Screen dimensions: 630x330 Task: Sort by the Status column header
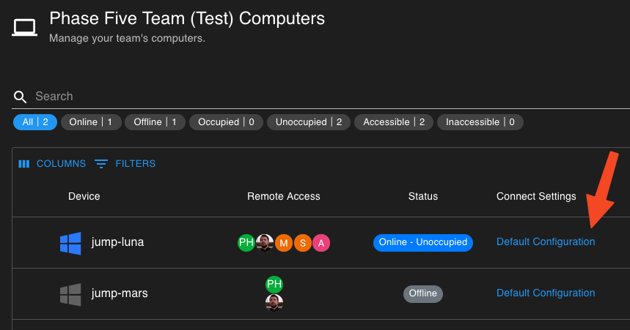pyautogui.click(x=423, y=197)
